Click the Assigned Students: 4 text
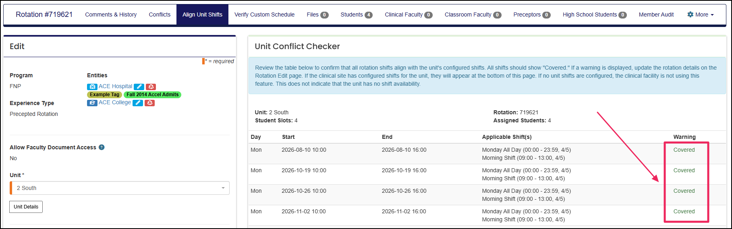732x229 pixels. pyautogui.click(x=522, y=120)
